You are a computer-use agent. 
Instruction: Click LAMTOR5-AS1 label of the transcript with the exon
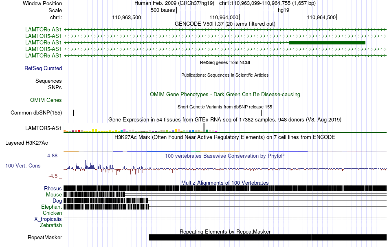click(44, 42)
